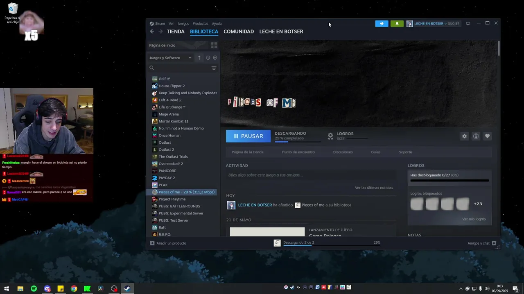Click the activity comment input field
This screenshot has height=294, width=524.
(x=311, y=175)
